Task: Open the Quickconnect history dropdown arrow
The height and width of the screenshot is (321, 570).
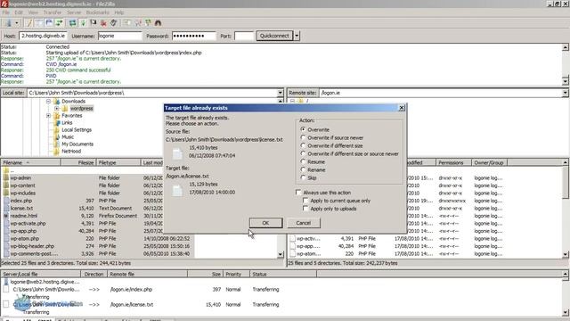Action: 297,36
